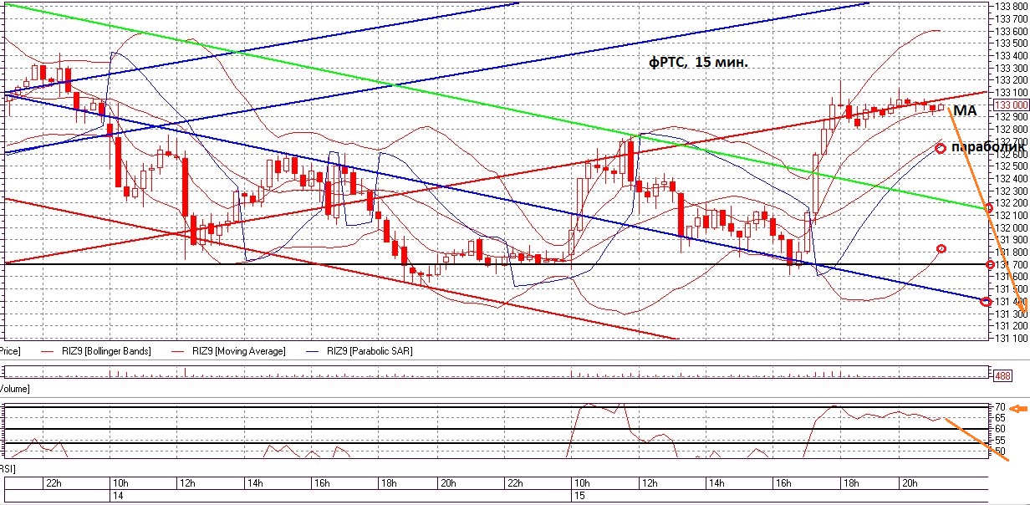Click the date label 14 on time axis
The width and height of the screenshot is (1030, 505).
pyautogui.click(x=117, y=496)
